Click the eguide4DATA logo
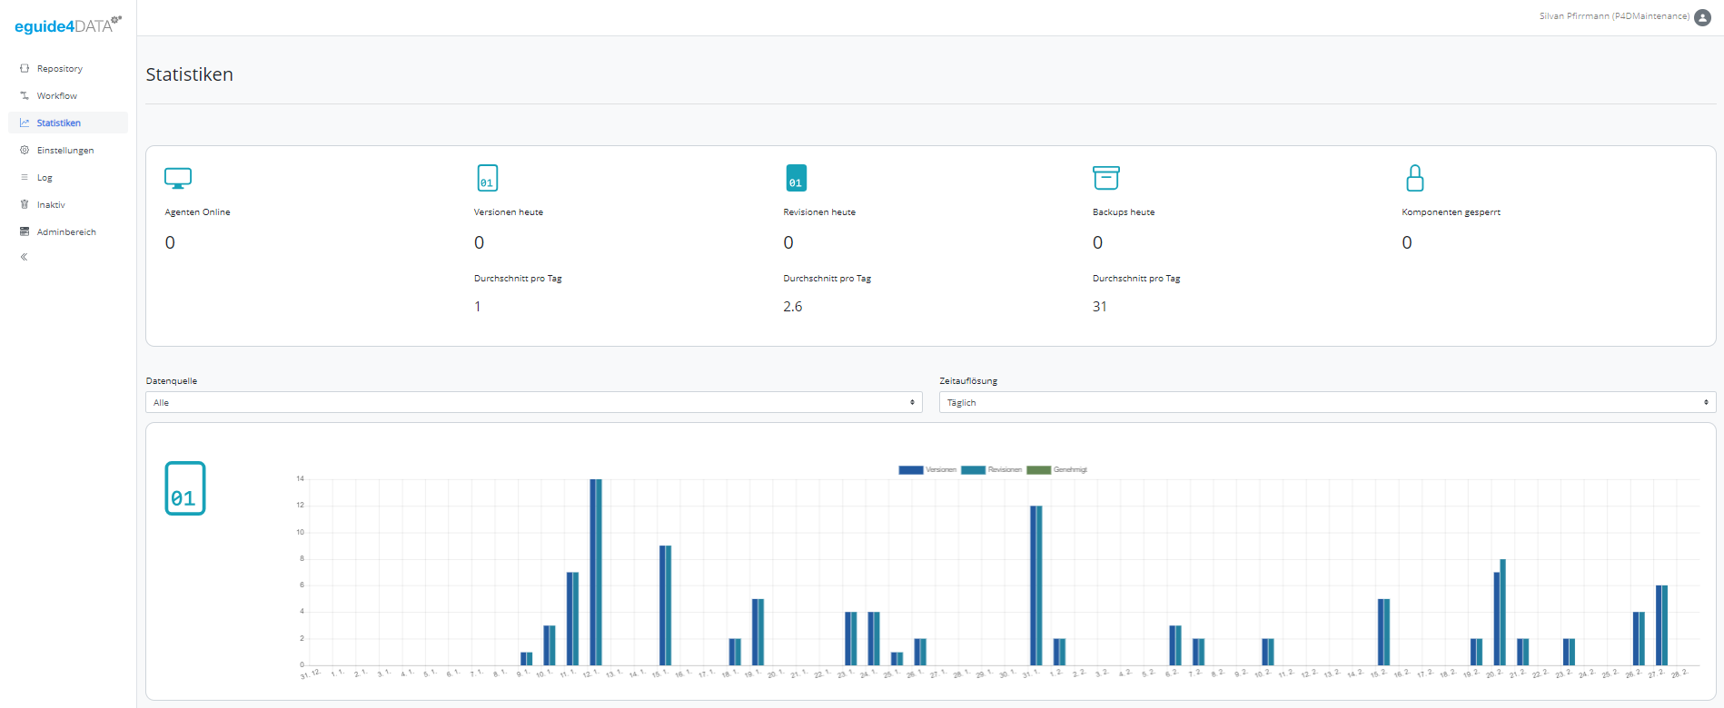1724x708 pixels. pyautogui.click(x=67, y=25)
